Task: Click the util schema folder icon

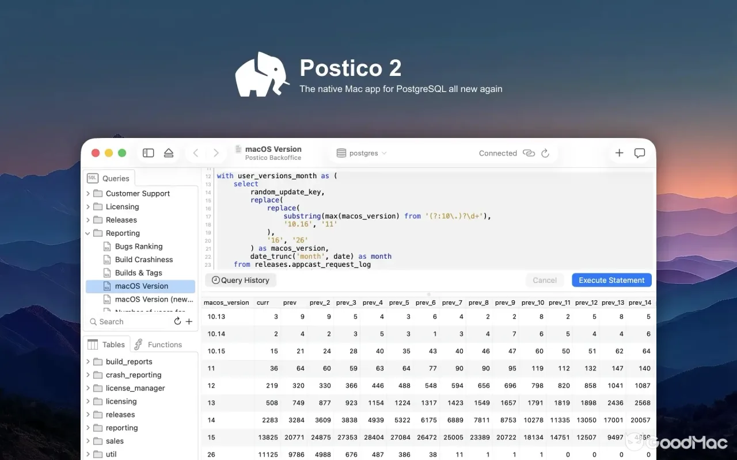Action: 98,454
